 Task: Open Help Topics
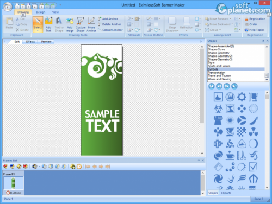(x=255, y=30)
